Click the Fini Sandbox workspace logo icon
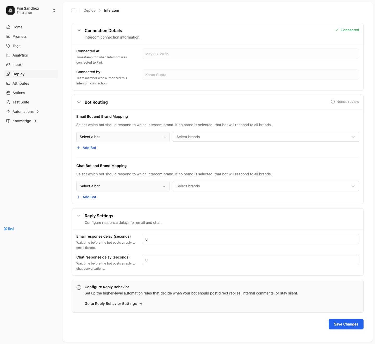 (x=10, y=10)
